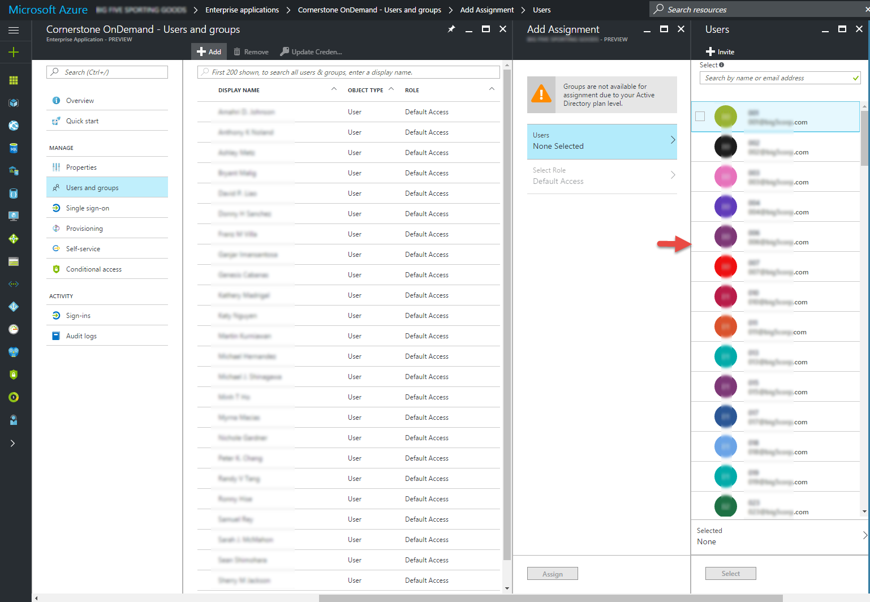Open the Virtual networks arrows icon in sidebar

pyautogui.click(x=14, y=284)
